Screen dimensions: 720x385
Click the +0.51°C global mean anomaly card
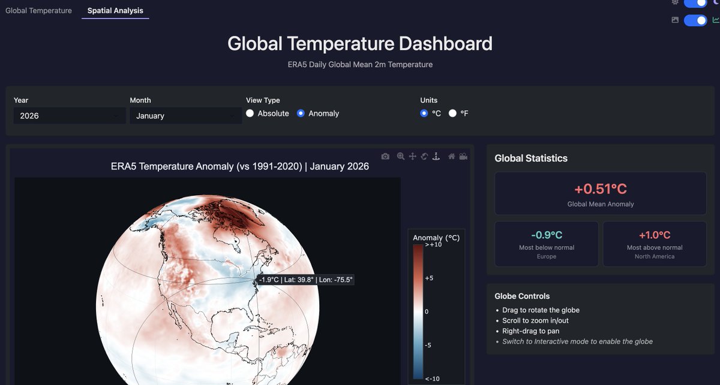click(x=601, y=193)
